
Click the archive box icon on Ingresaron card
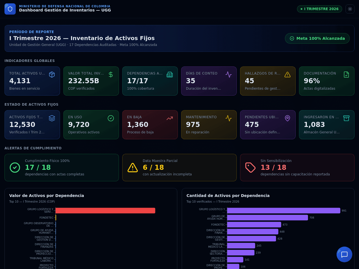pos(346,118)
